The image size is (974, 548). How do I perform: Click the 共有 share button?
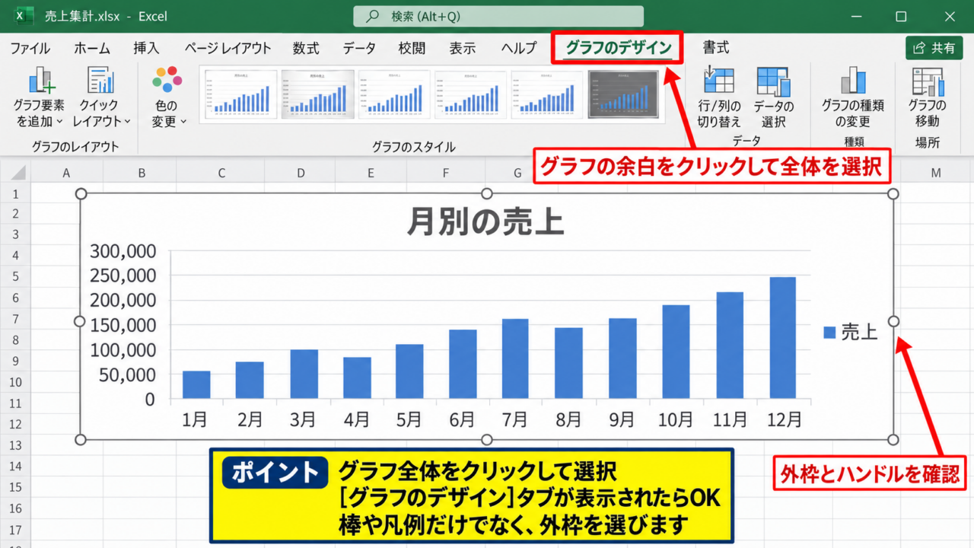pyautogui.click(x=934, y=48)
